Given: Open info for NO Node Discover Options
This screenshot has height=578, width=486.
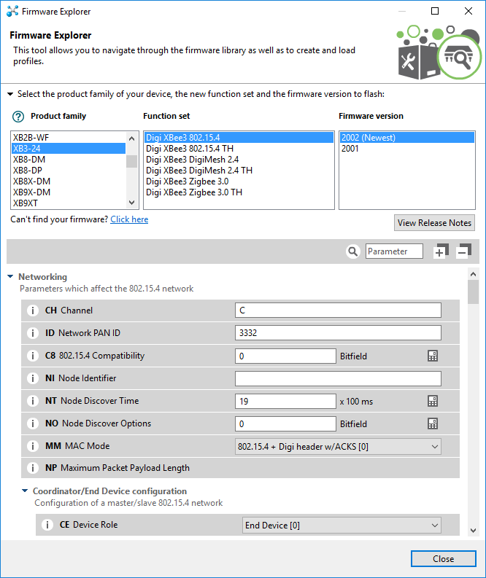Looking at the screenshot, I should point(33,423).
